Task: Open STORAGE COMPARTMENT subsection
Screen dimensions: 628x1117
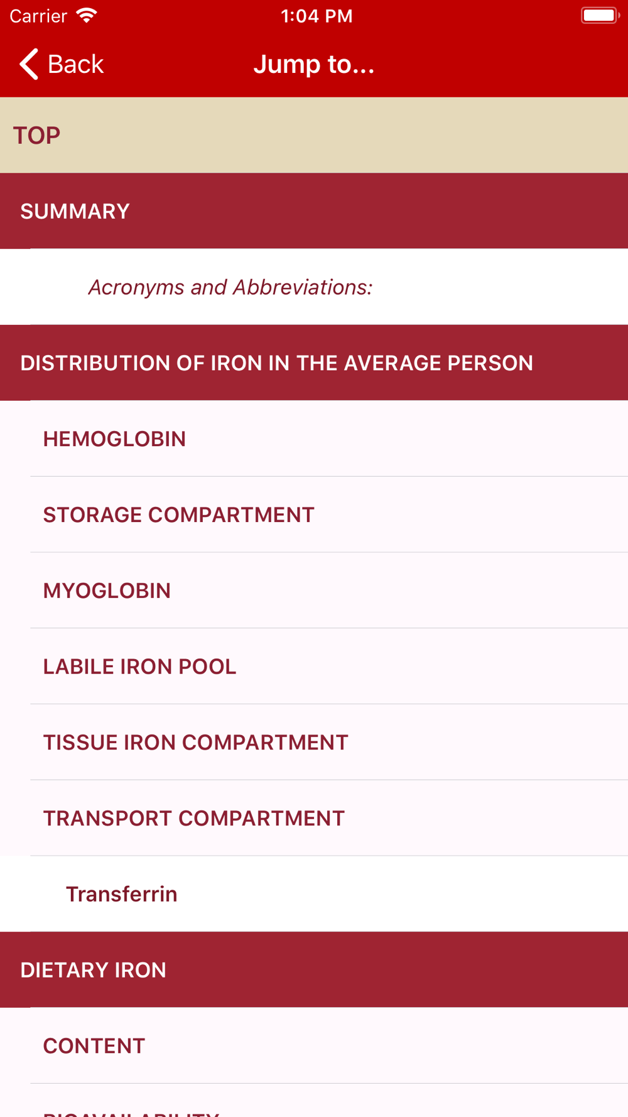Action: pyautogui.click(x=314, y=515)
